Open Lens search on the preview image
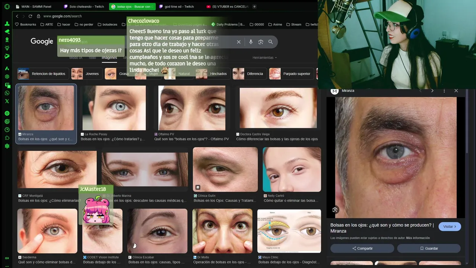 coord(335,210)
